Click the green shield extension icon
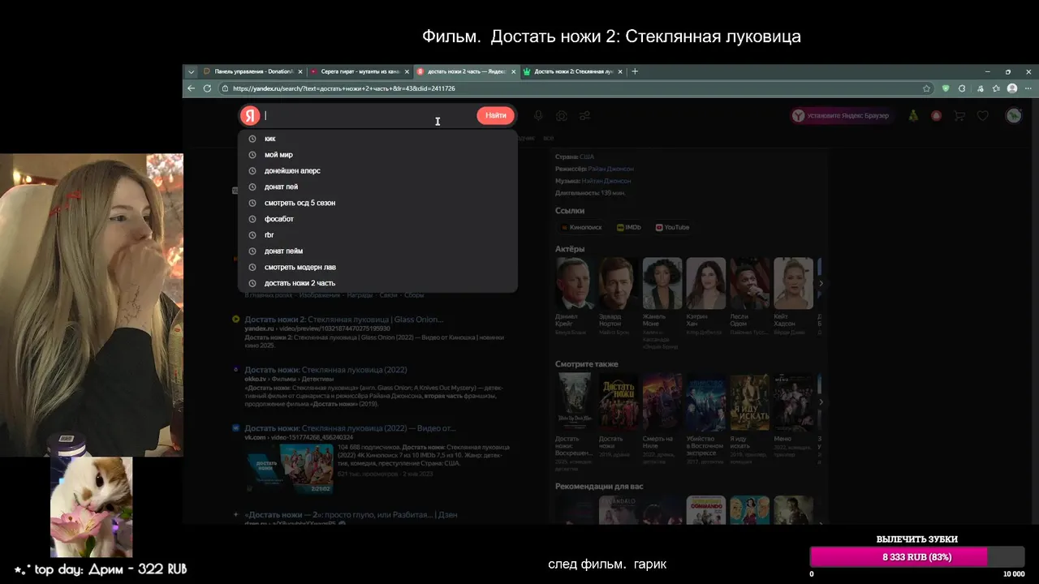 (x=945, y=88)
